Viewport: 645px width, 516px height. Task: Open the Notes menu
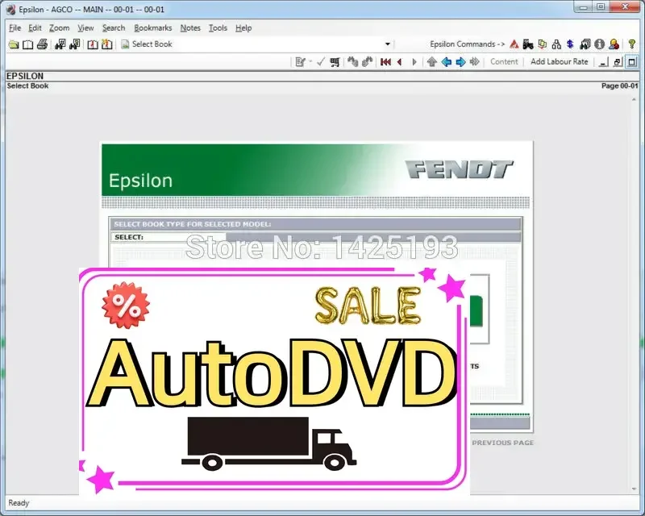point(190,28)
